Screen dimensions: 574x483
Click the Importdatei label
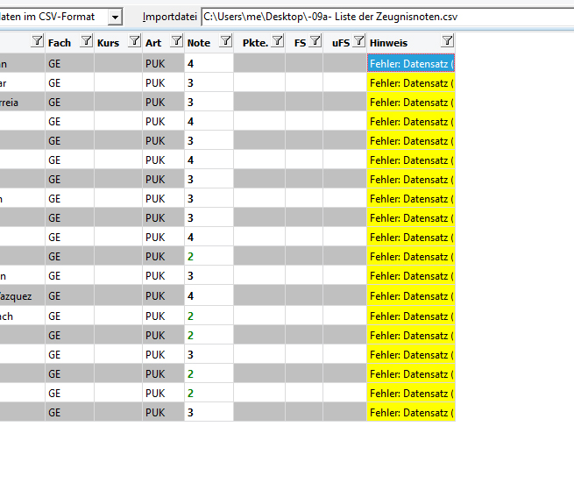169,17
